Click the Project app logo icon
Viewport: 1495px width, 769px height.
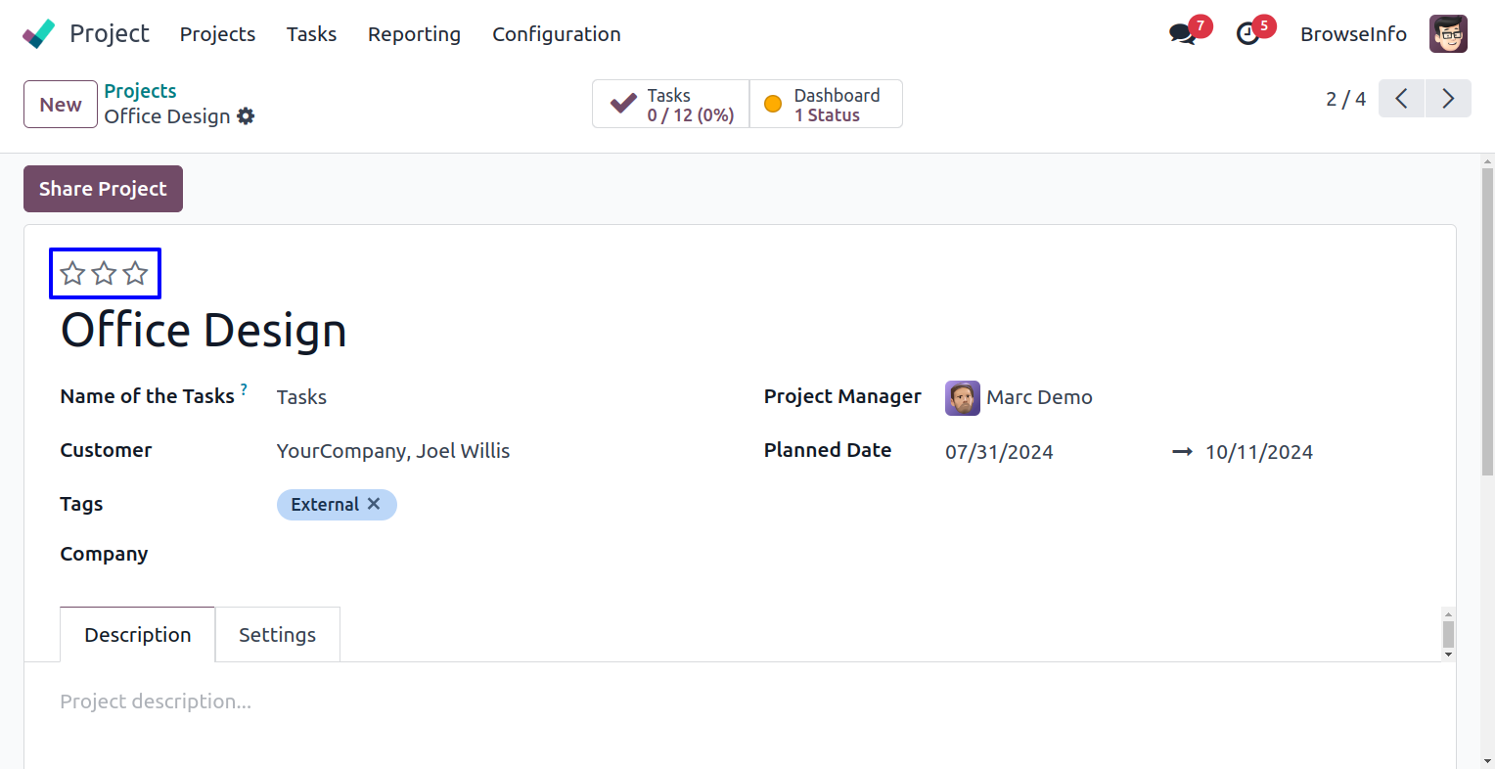click(x=39, y=34)
